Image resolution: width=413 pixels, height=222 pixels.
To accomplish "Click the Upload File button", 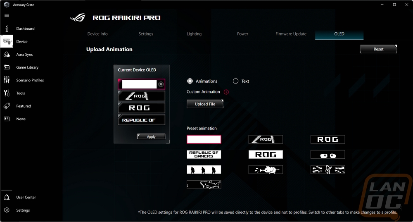I will [x=205, y=104].
